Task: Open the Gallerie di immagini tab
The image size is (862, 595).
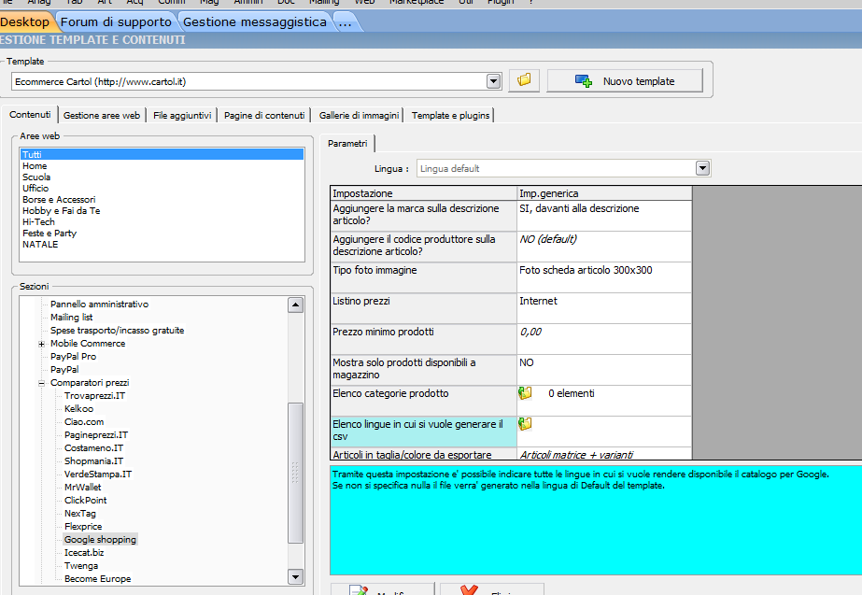Action: [359, 116]
